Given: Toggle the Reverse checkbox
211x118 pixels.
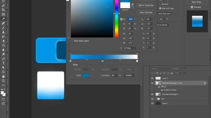Looking at the screenshot, I should pos(160,4).
